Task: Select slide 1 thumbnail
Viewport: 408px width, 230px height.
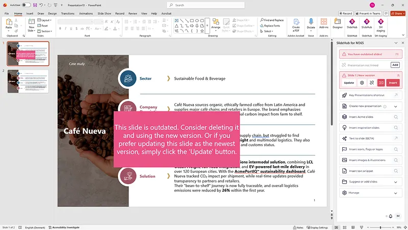Action: tap(28, 54)
